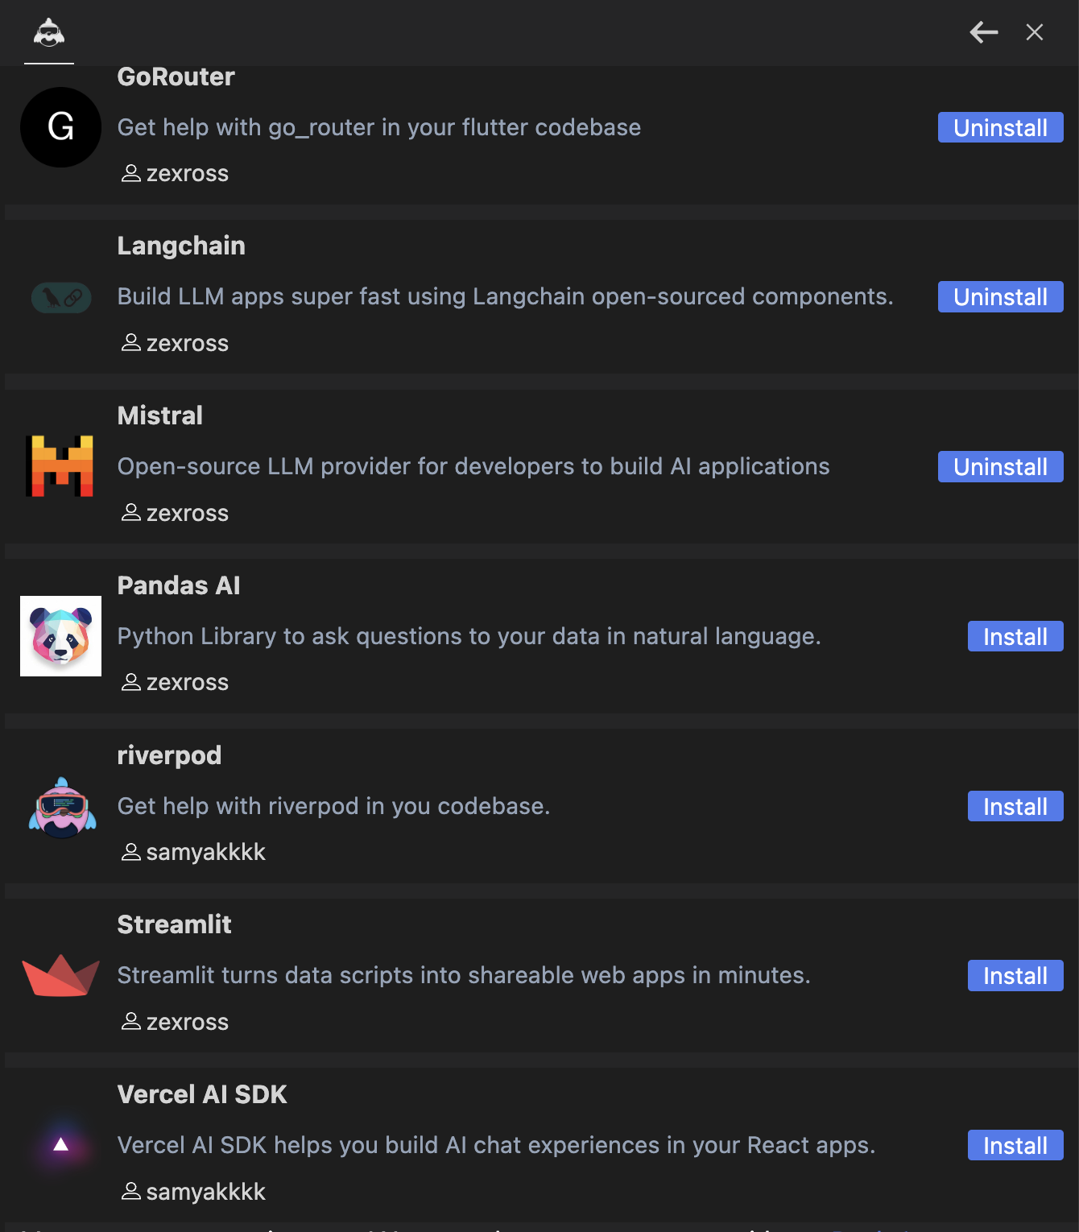
Task: Uninstall the Langchain plugin
Action: [1000, 296]
